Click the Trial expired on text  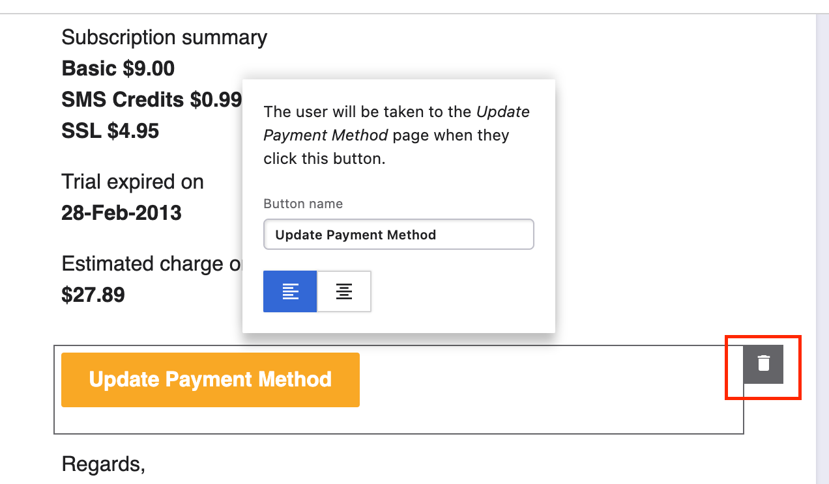132,181
